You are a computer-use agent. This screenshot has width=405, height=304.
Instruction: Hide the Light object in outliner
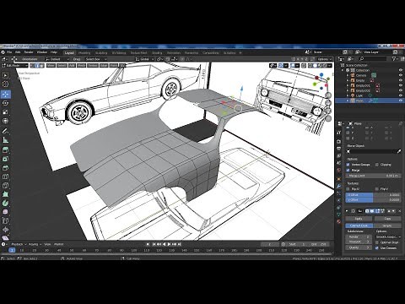click(401, 95)
